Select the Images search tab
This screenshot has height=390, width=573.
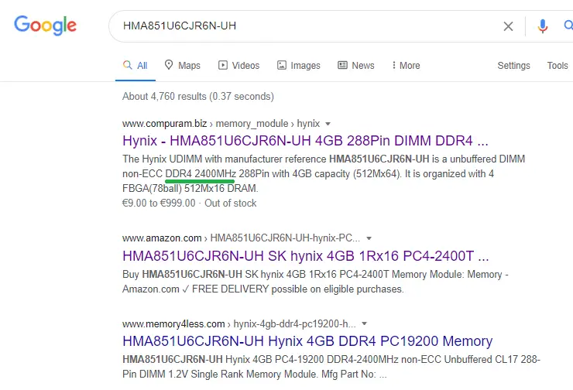click(298, 66)
